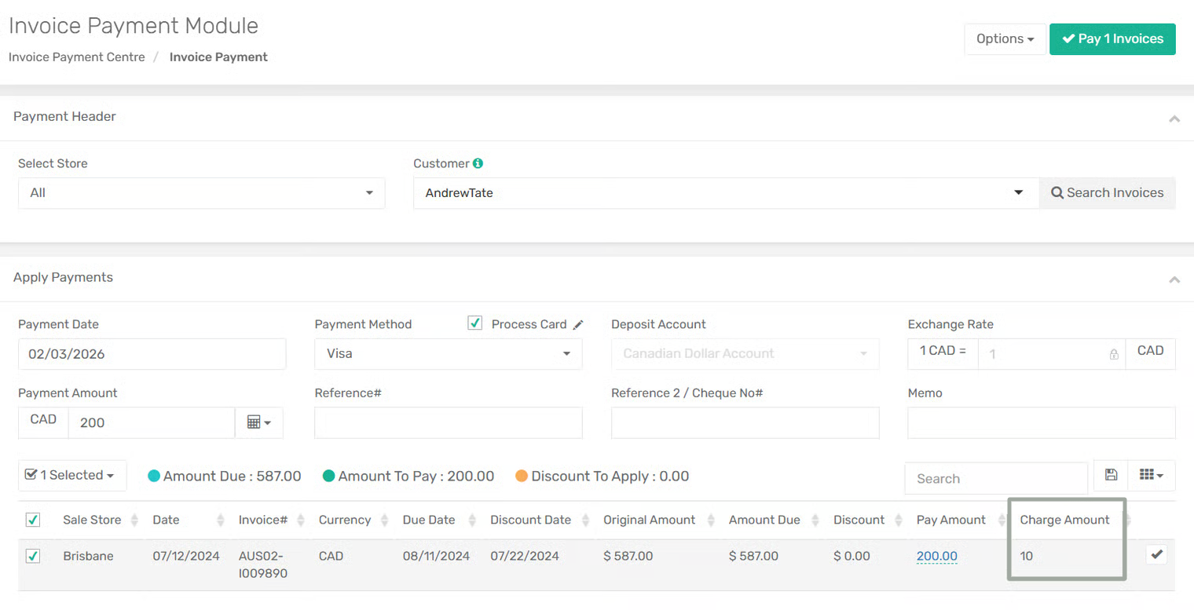Open the Customer AndrewTate dropdown
The image size is (1194, 610).
coord(726,193)
